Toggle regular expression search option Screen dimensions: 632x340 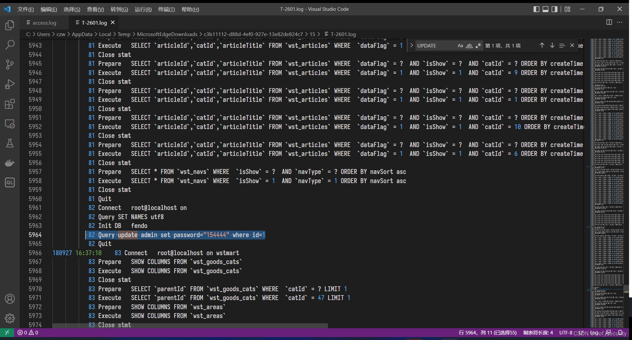click(x=478, y=46)
